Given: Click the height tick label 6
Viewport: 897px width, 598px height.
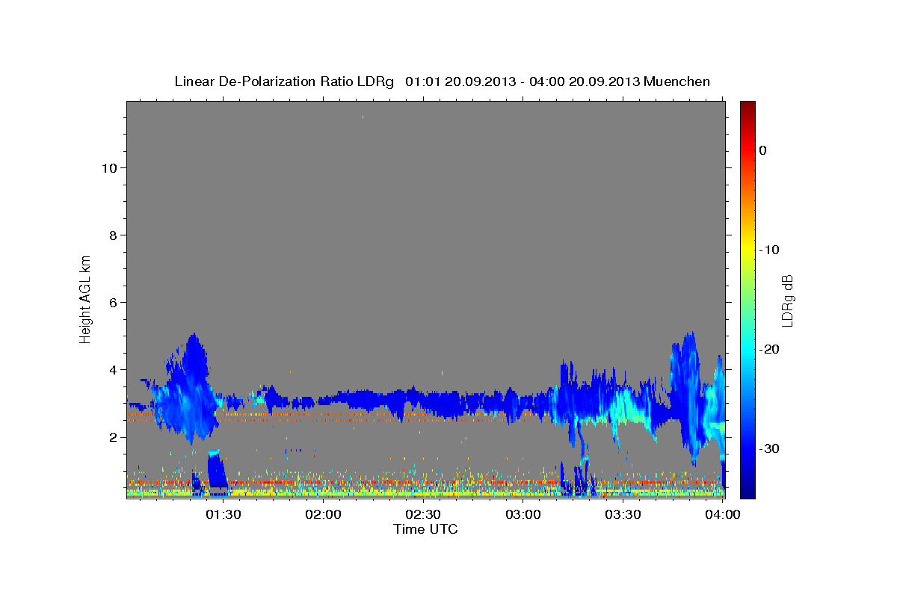Looking at the screenshot, I should point(112,303).
